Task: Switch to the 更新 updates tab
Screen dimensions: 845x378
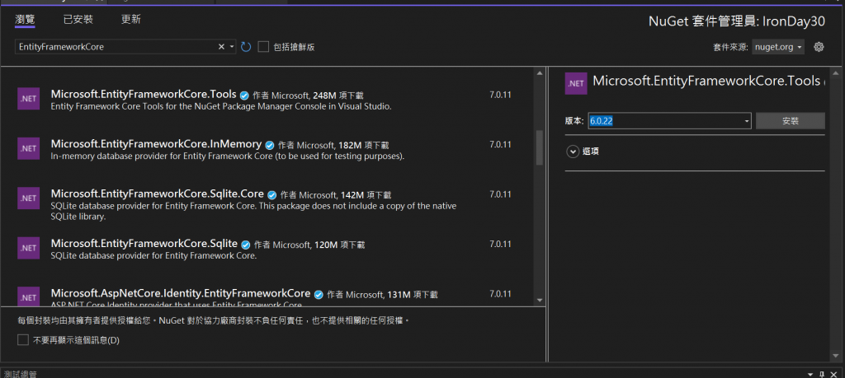Action: tap(131, 20)
